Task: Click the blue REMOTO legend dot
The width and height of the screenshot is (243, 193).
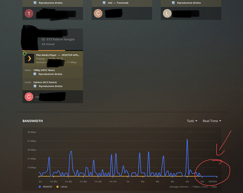Action: [x=40, y=187]
